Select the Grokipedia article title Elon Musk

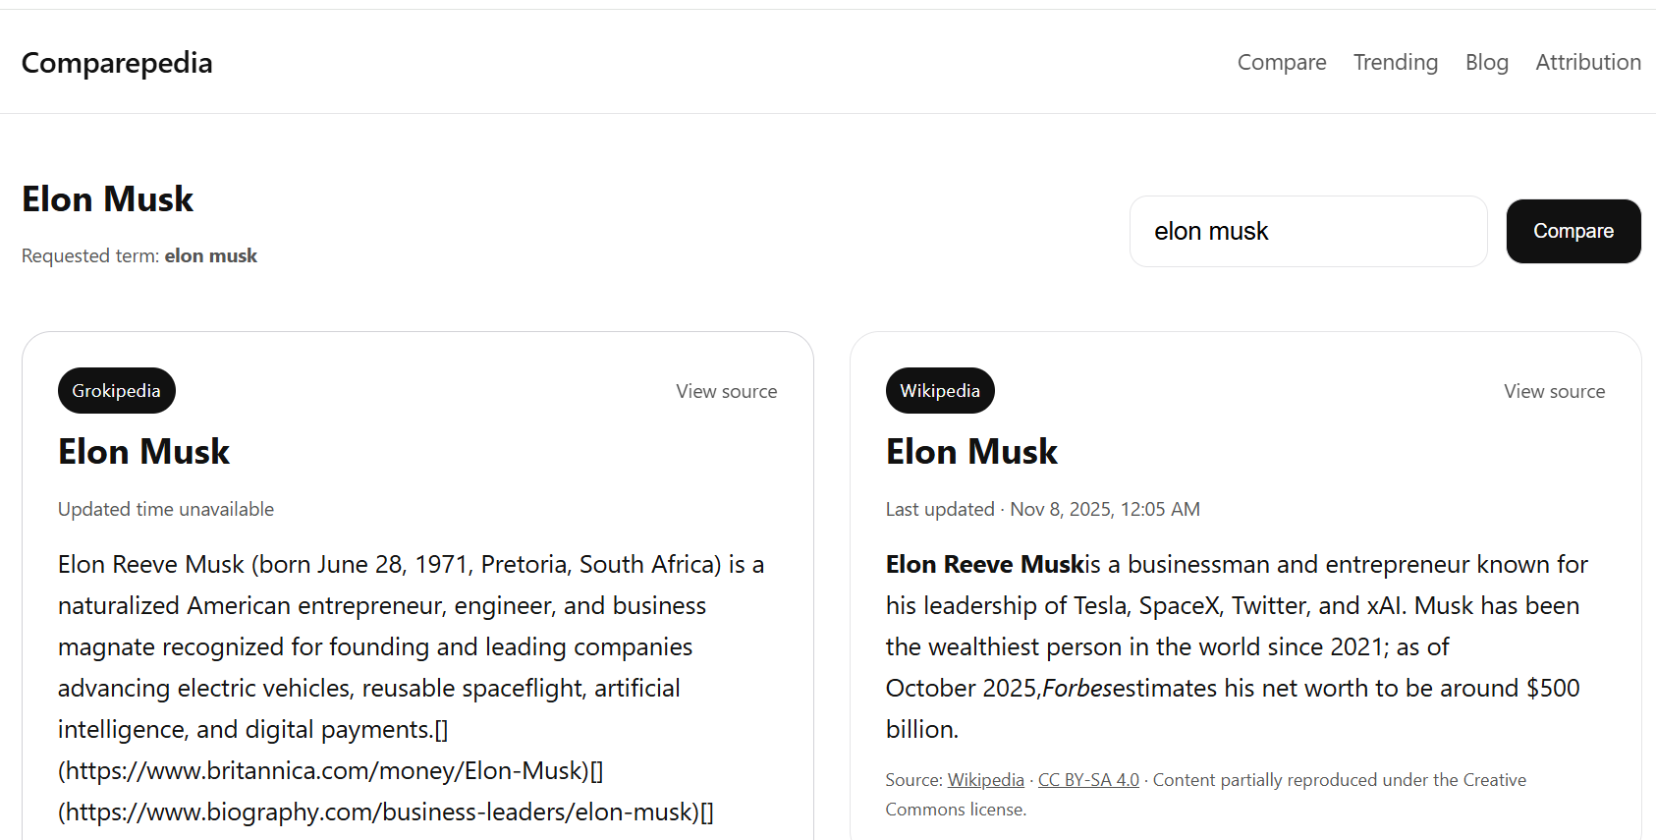tap(143, 451)
